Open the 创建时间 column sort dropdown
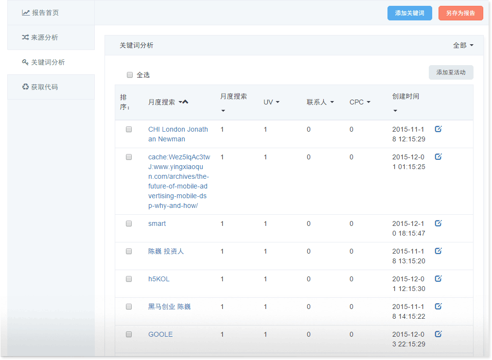This screenshot has width=492, height=360. click(x=395, y=111)
